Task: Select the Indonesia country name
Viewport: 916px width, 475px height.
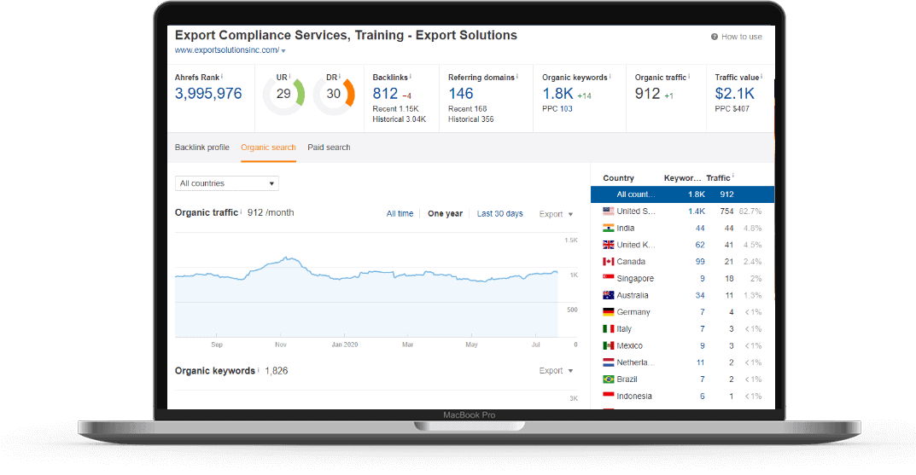Action: [x=634, y=397]
